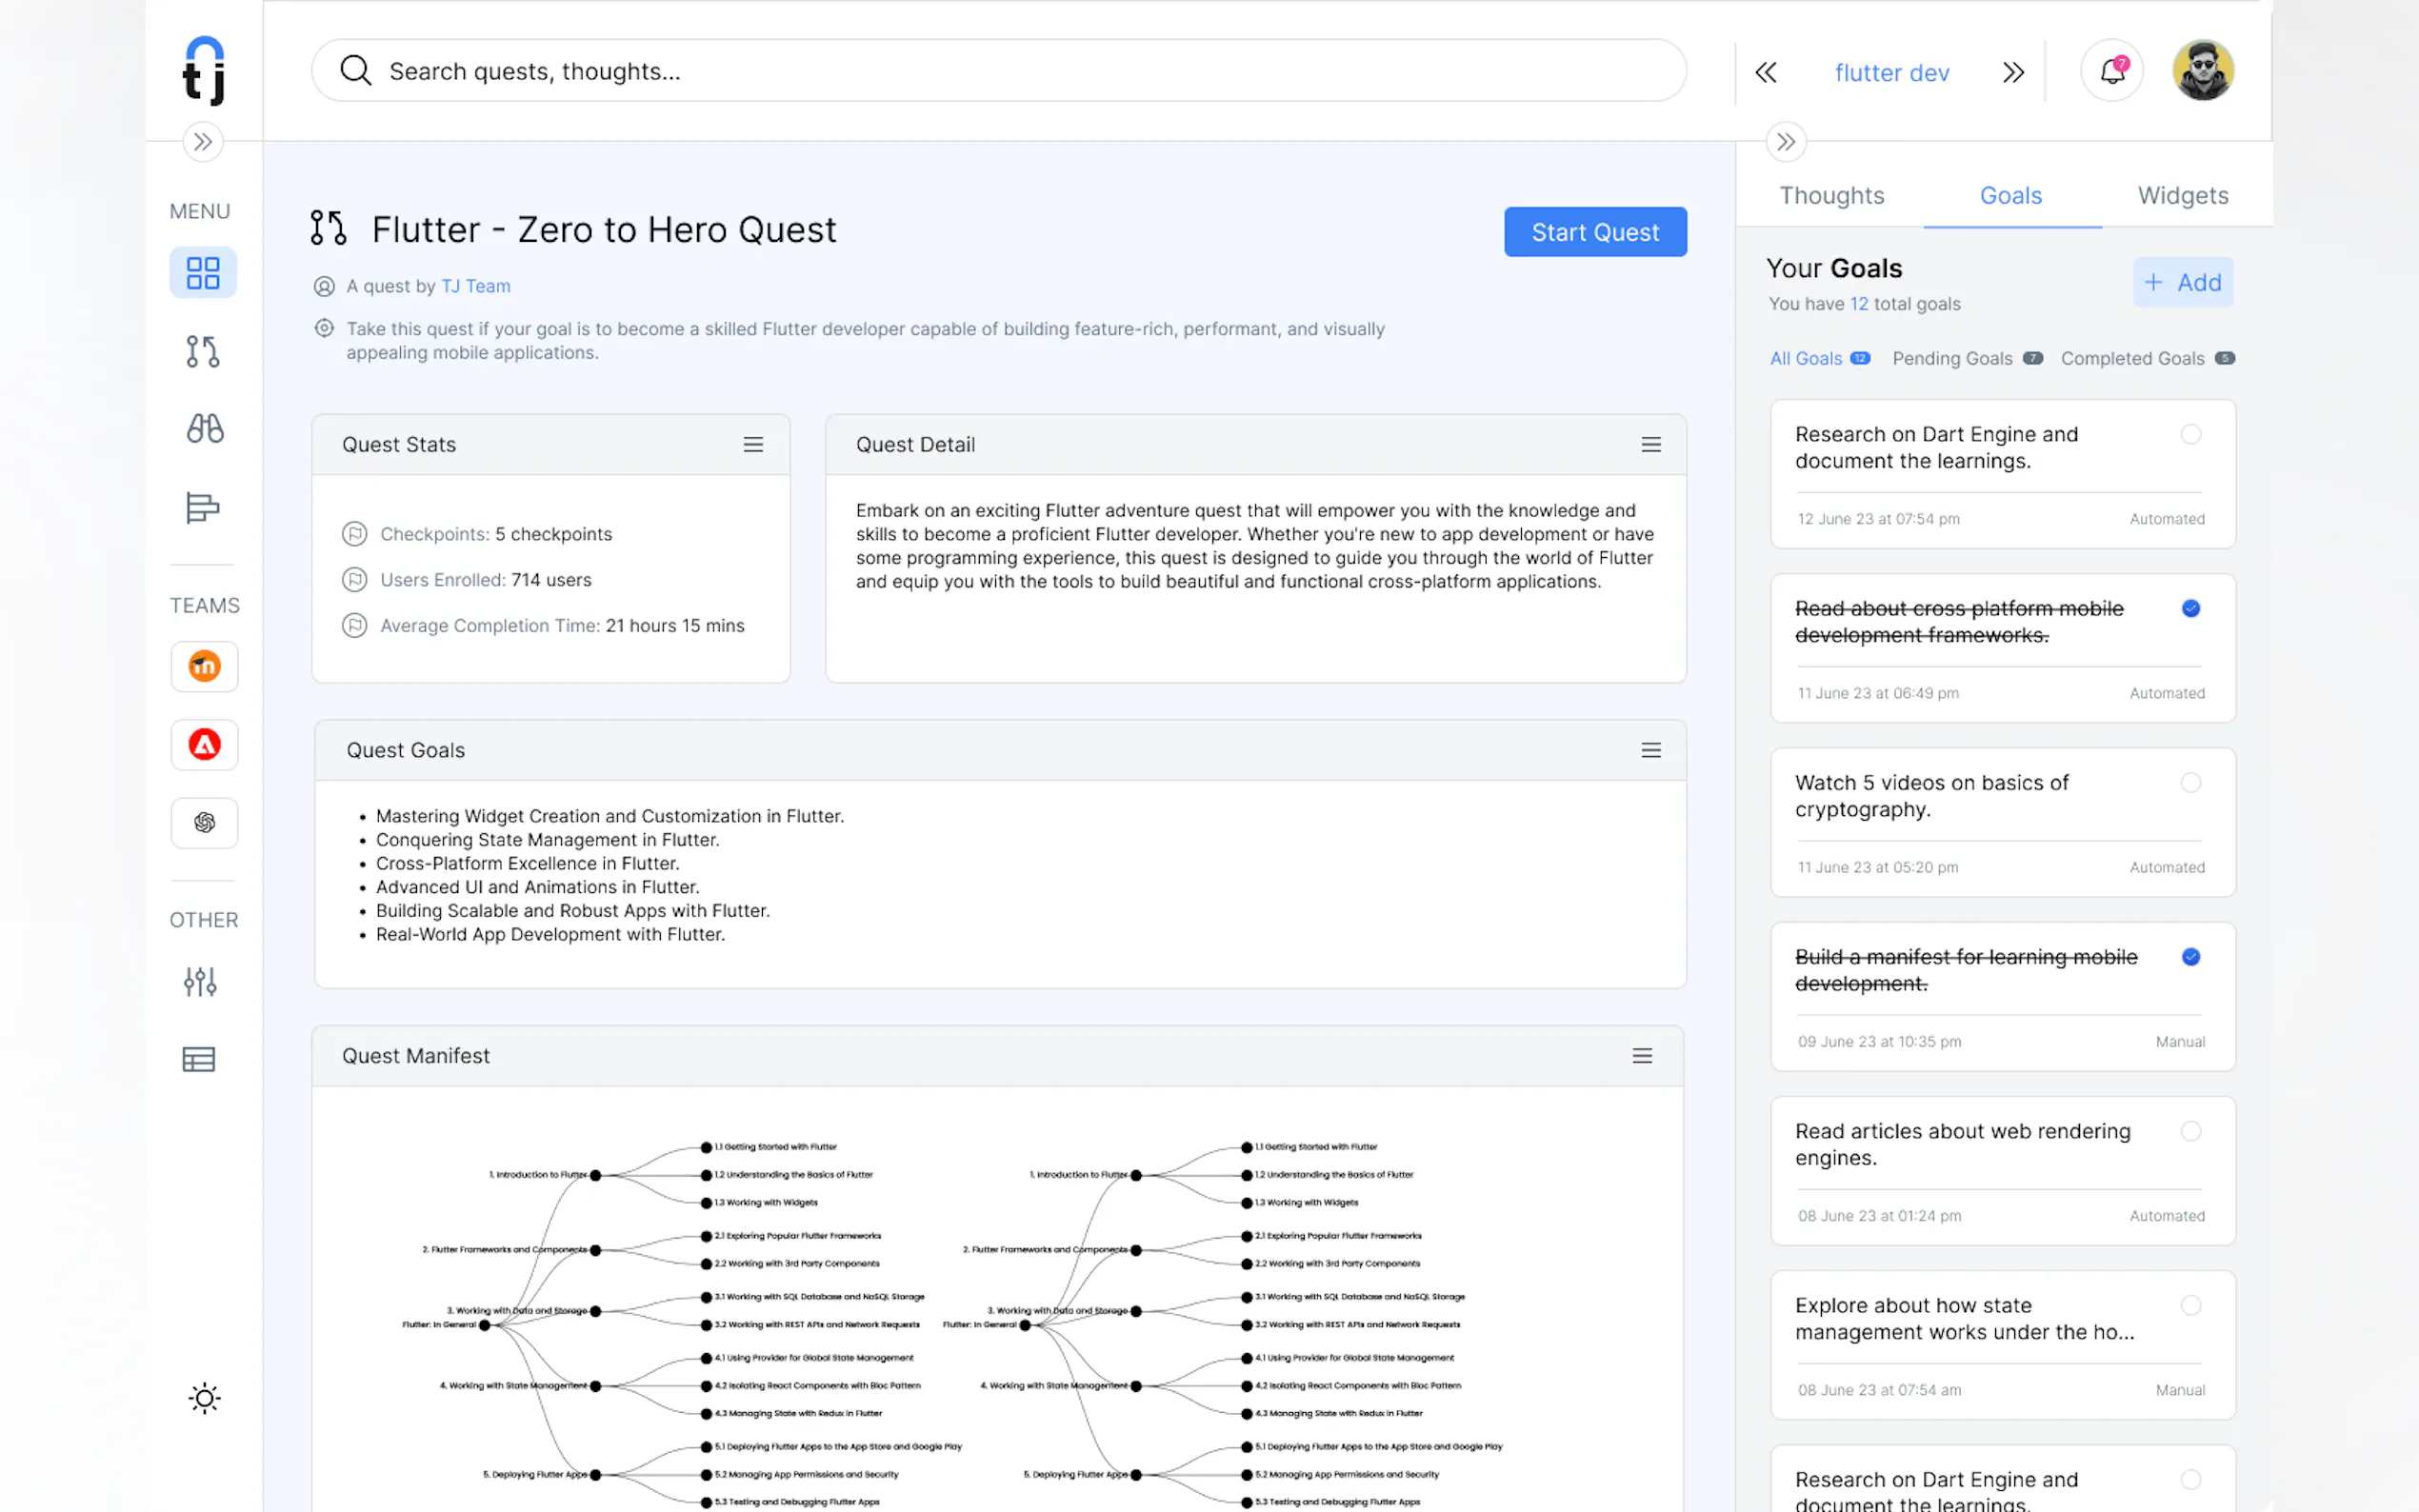
Task: Switch to the Widgets tab
Action: 2182,195
